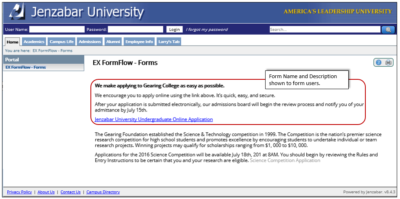Viewport: 400px width, 199px height.
Task: Select the Home tab
Action: [13, 42]
